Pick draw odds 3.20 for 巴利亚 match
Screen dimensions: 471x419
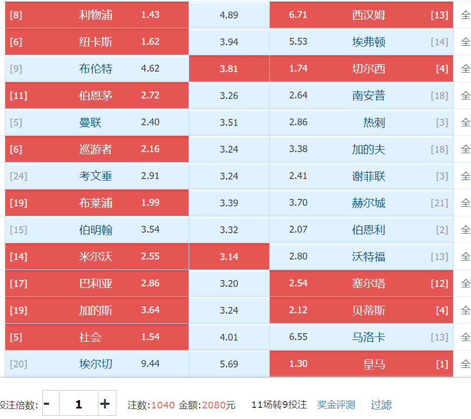point(229,283)
